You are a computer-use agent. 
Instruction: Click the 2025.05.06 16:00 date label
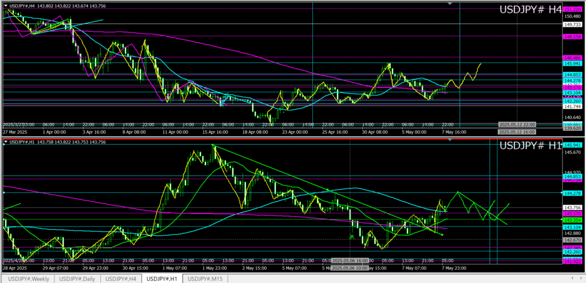click(x=350, y=260)
